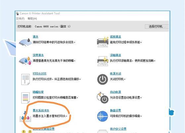Open the 文件(F) menu
Viewport: 185px width, 133px height.
tap(20, 19)
